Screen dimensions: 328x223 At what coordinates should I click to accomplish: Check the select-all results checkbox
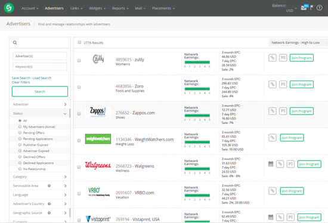coord(79,42)
